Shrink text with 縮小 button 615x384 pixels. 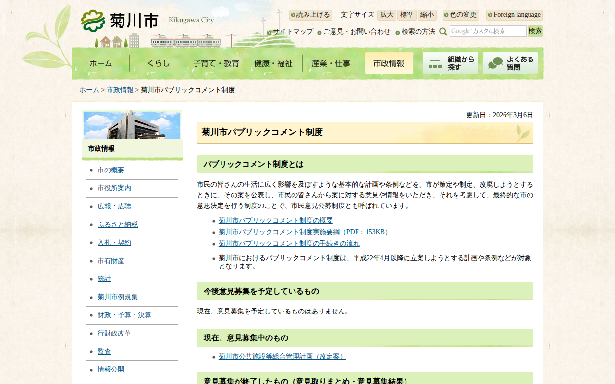point(427,15)
